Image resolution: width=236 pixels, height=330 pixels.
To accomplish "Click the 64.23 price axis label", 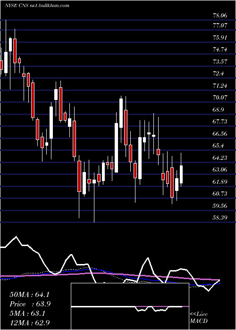I will click(x=220, y=157).
